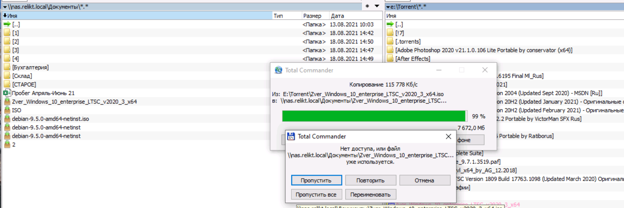Select [!7] folder icon in right panel

pyautogui.click(x=390, y=33)
